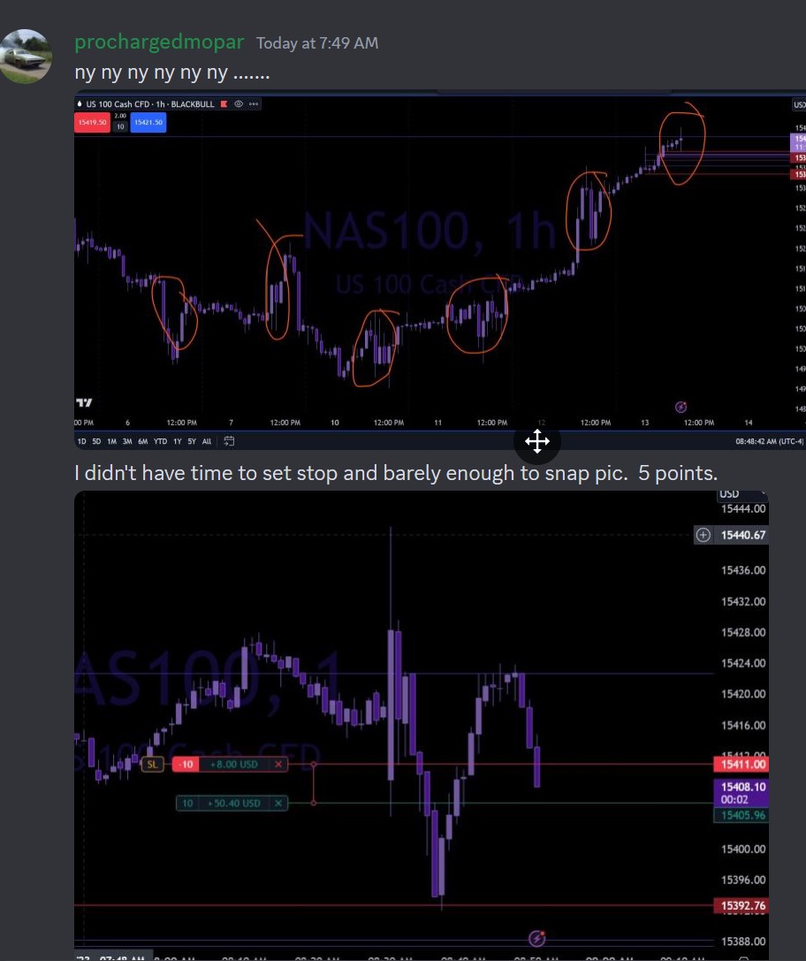The height and width of the screenshot is (961, 806).
Task: Click the blue buy button 15421.50
Action: click(148, 123)
